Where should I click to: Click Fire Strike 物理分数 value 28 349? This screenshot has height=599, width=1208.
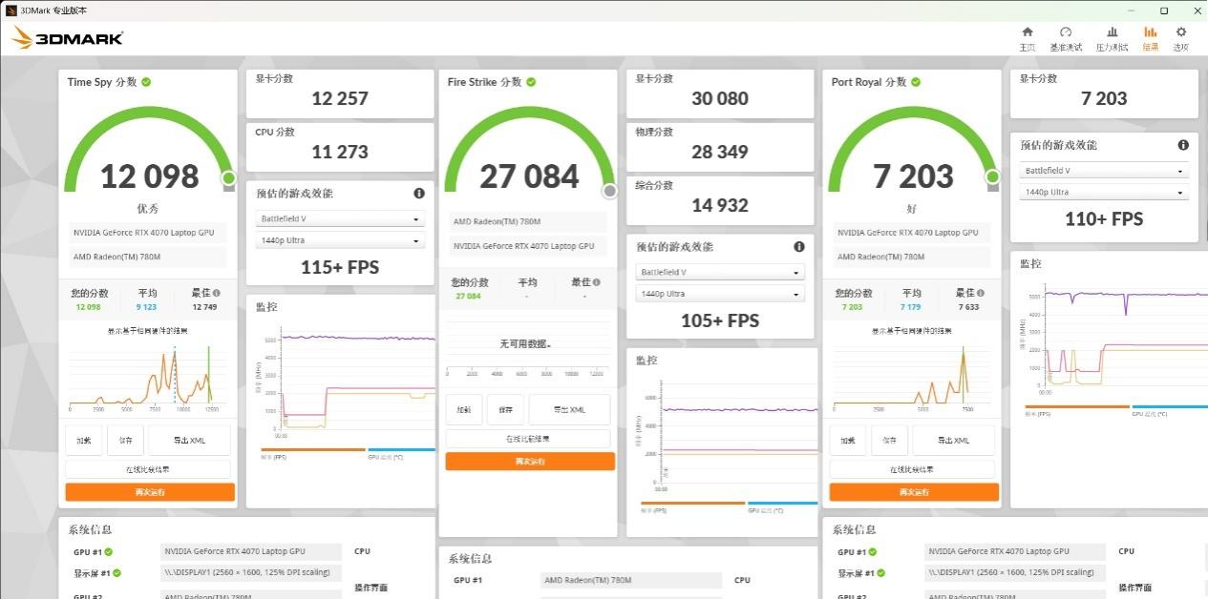[x=720, y=152]
